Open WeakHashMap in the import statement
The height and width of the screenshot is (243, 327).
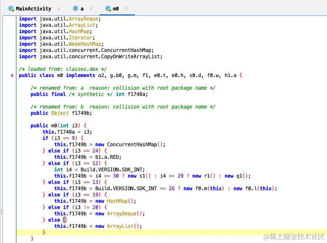85,44
